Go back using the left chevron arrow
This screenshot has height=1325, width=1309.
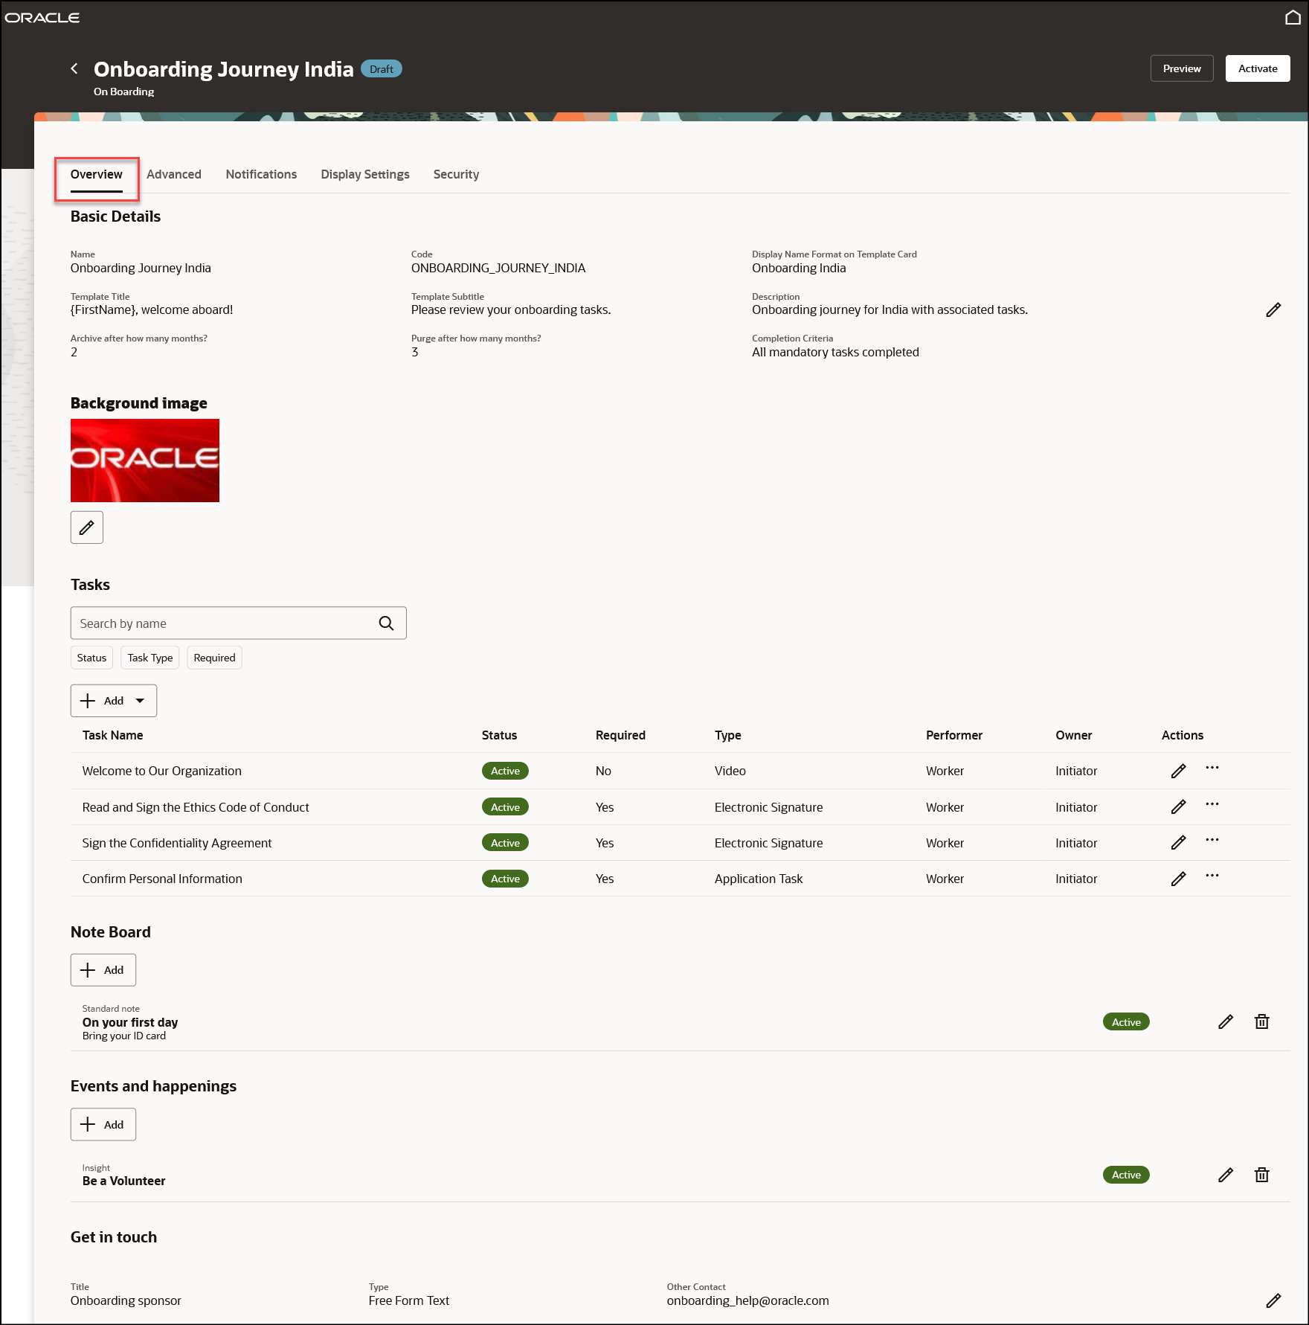(74, 68)
